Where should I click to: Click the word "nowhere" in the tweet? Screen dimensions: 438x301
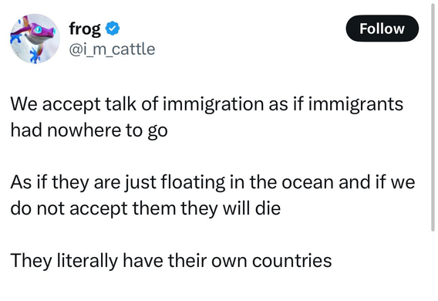(84, 130)
